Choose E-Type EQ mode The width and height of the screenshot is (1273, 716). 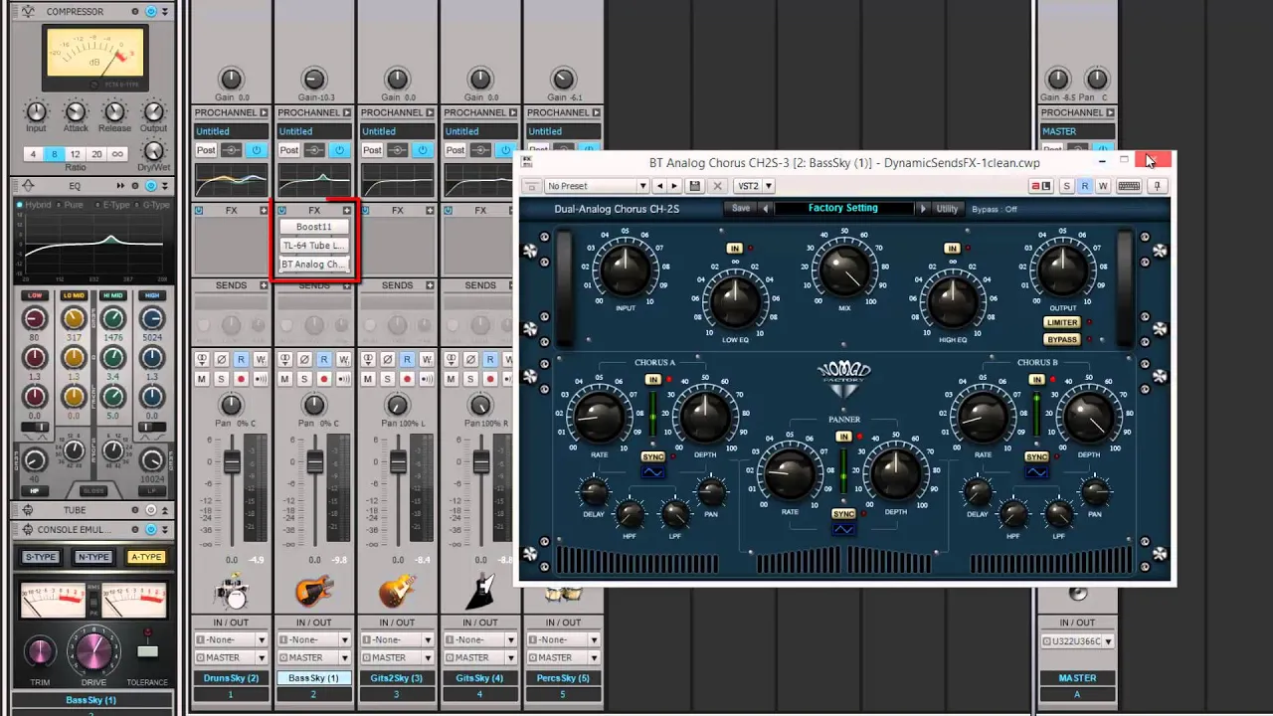[x=112, y=205]
